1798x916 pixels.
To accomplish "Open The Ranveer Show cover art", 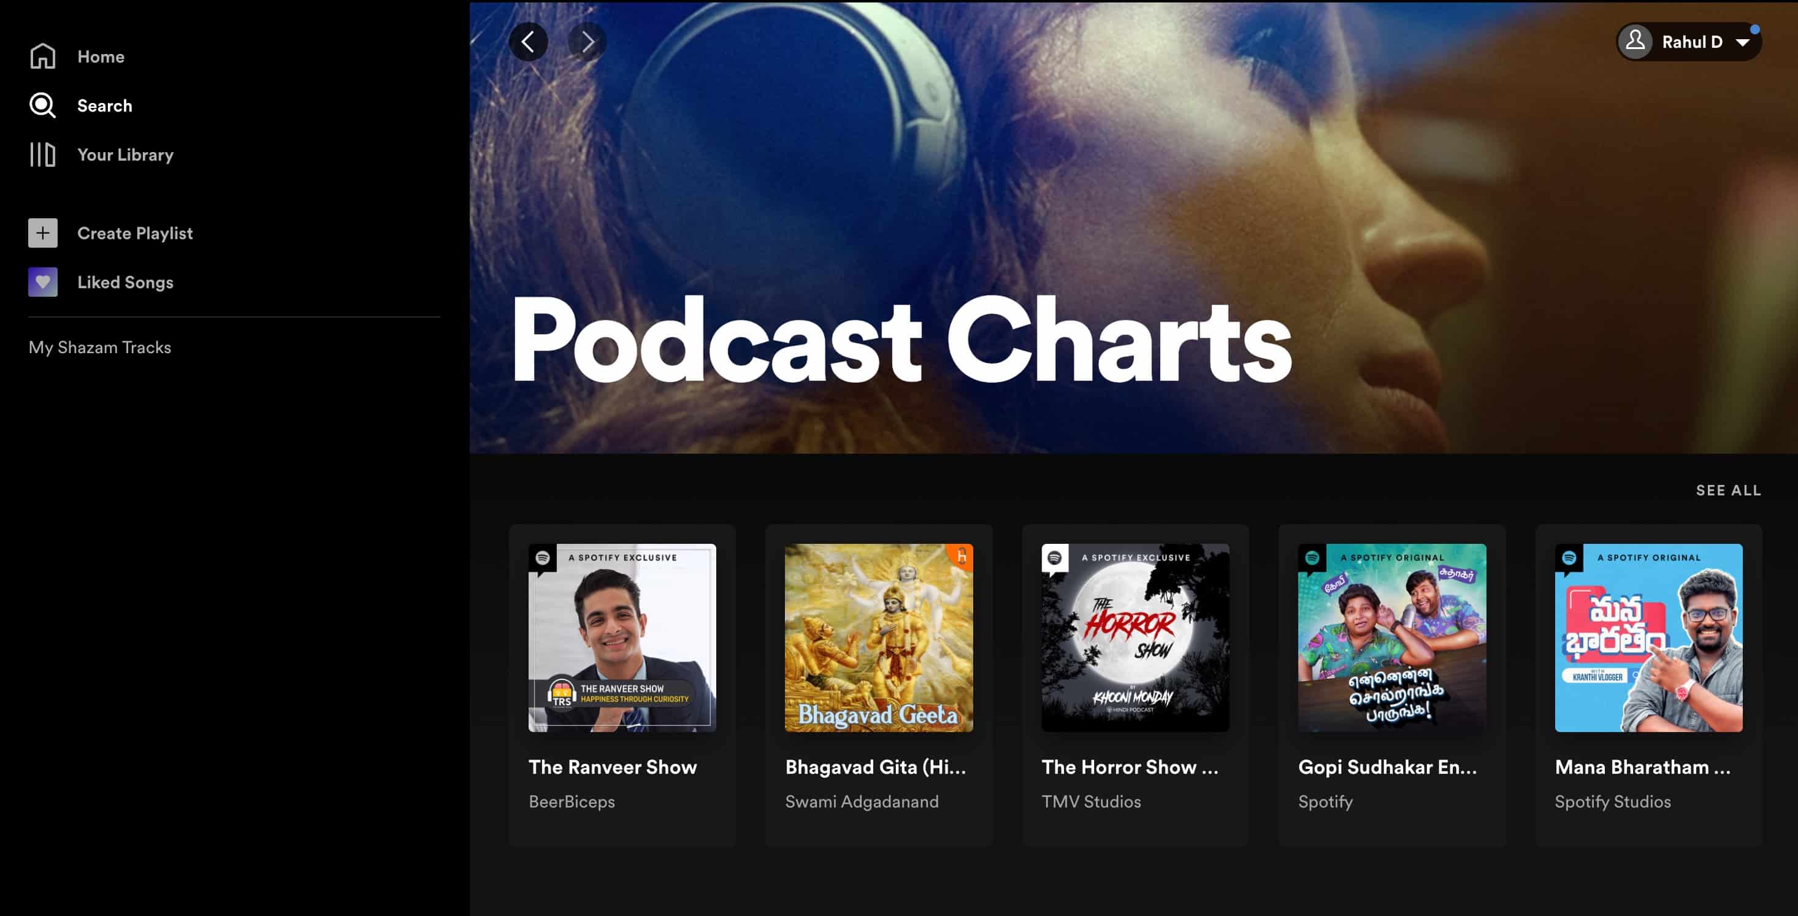I will tap(622, 638).
